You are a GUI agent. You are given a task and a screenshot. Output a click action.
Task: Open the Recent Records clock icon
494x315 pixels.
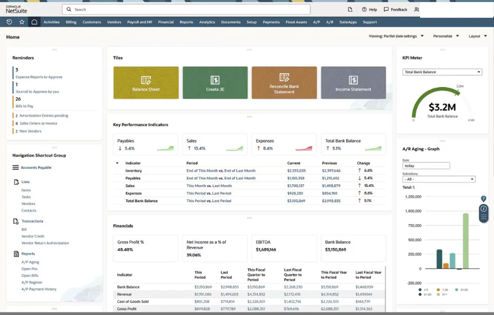point(9,22)
